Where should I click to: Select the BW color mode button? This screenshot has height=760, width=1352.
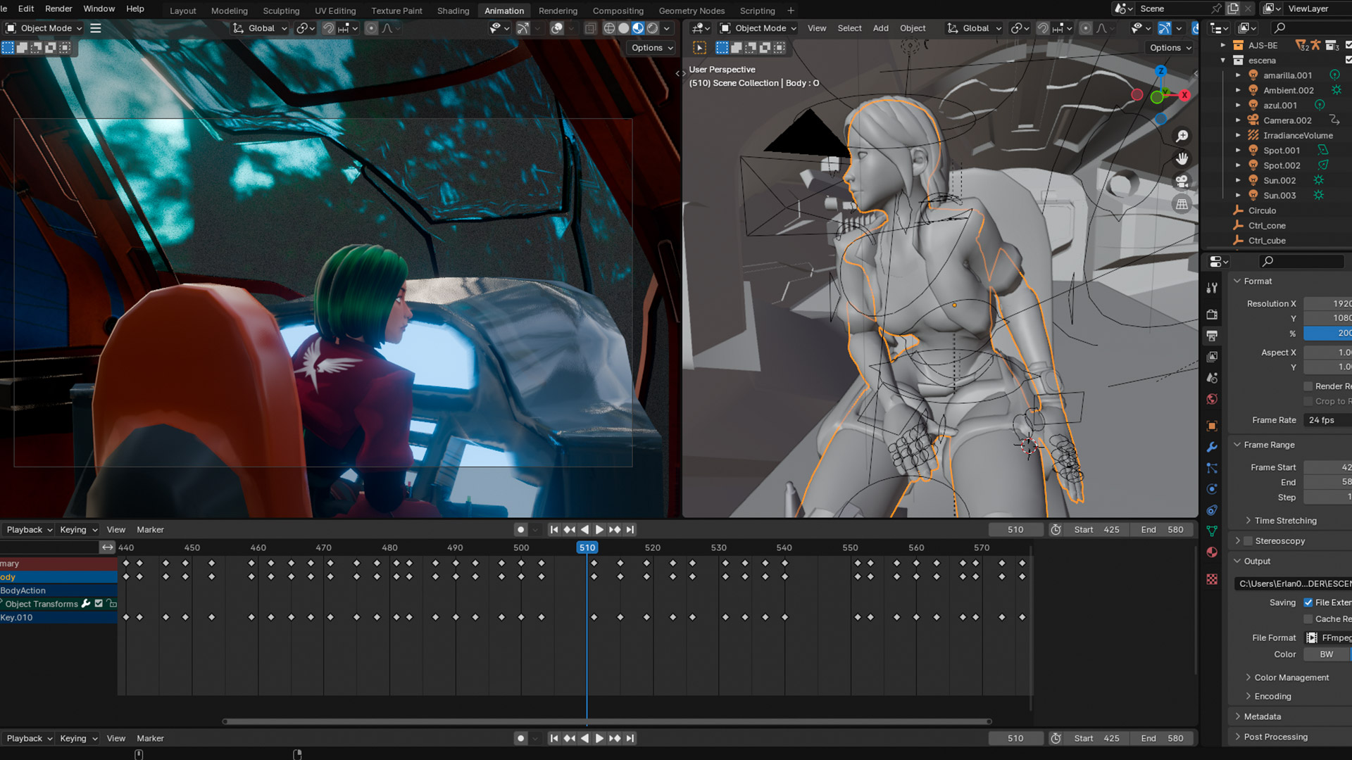coord(1327,654)
